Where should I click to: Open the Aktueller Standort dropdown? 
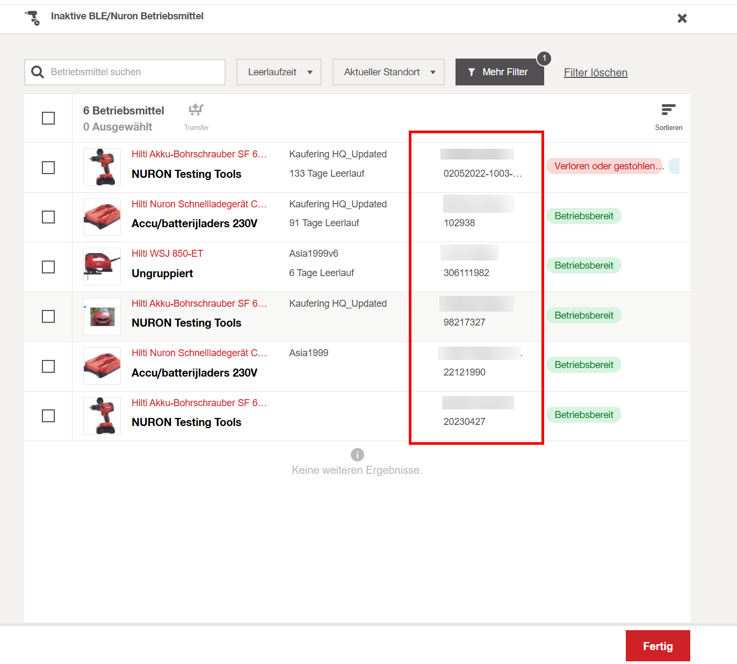click(388, 72)
